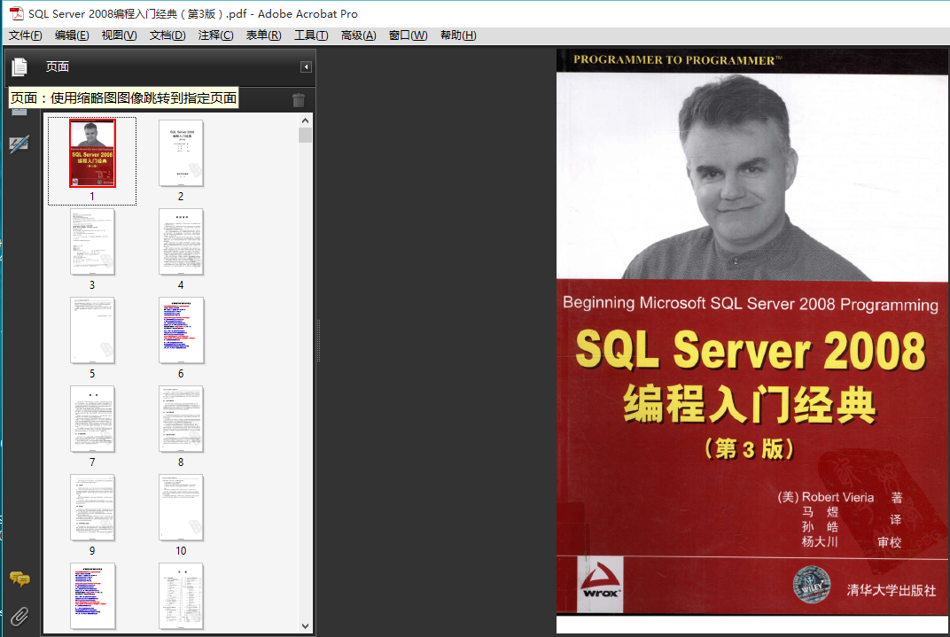This screenshot has height=637, width=950.
Task: Collapse the Pages panel arrow button
Action: click(306, 66)
